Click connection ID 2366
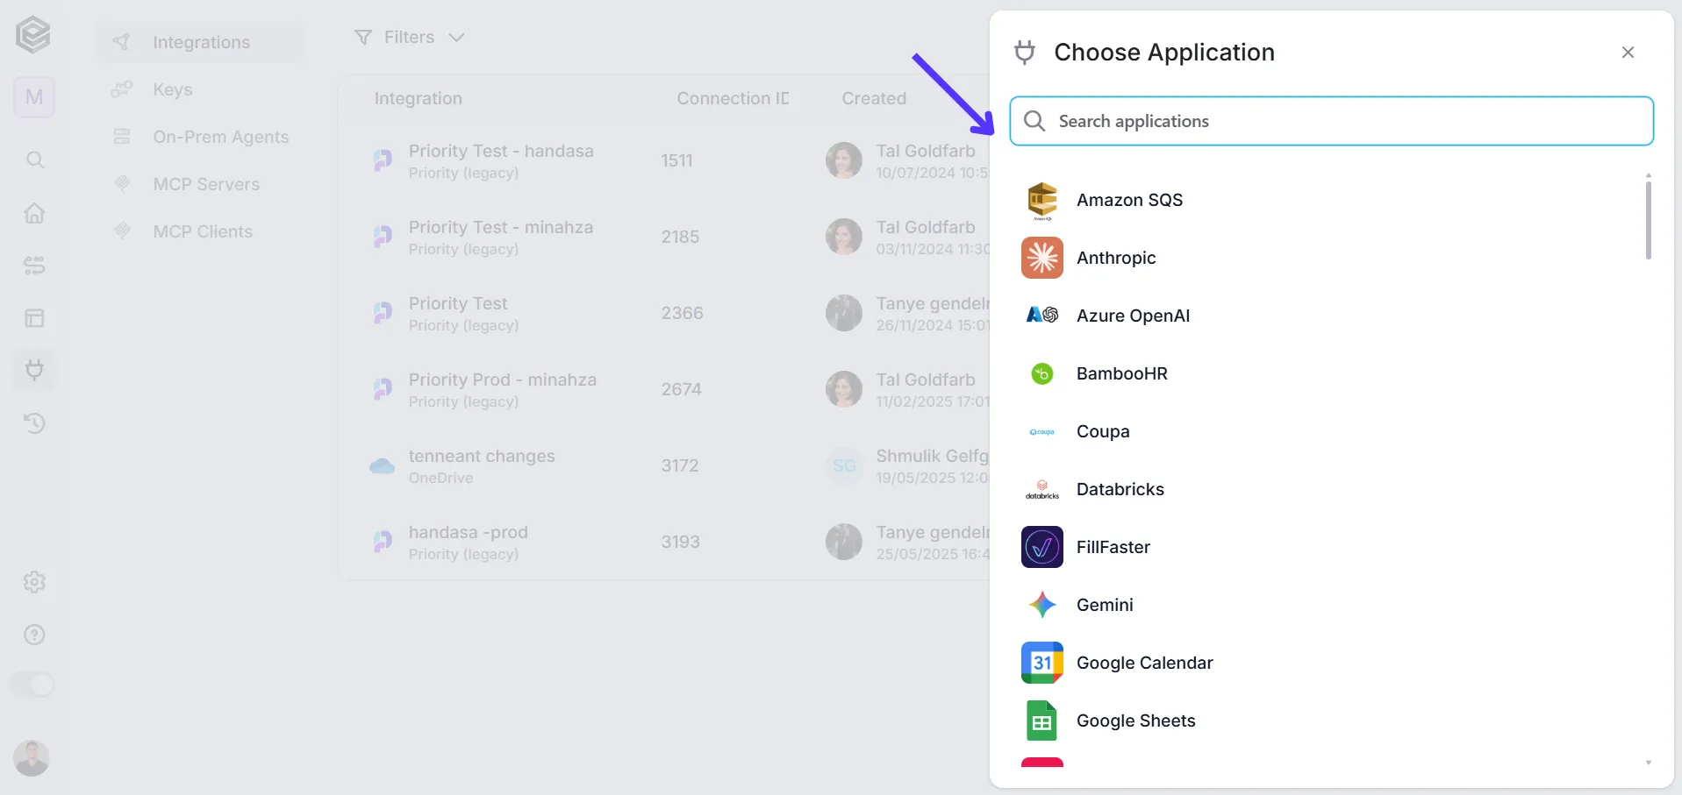1682x795 pixels. [682, 313]
